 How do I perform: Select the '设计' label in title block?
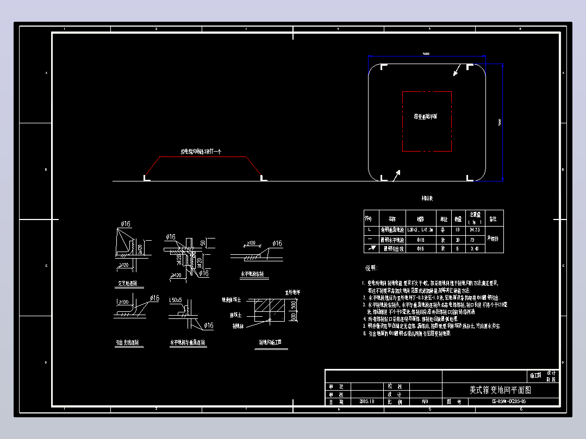[x=395, y=394]
